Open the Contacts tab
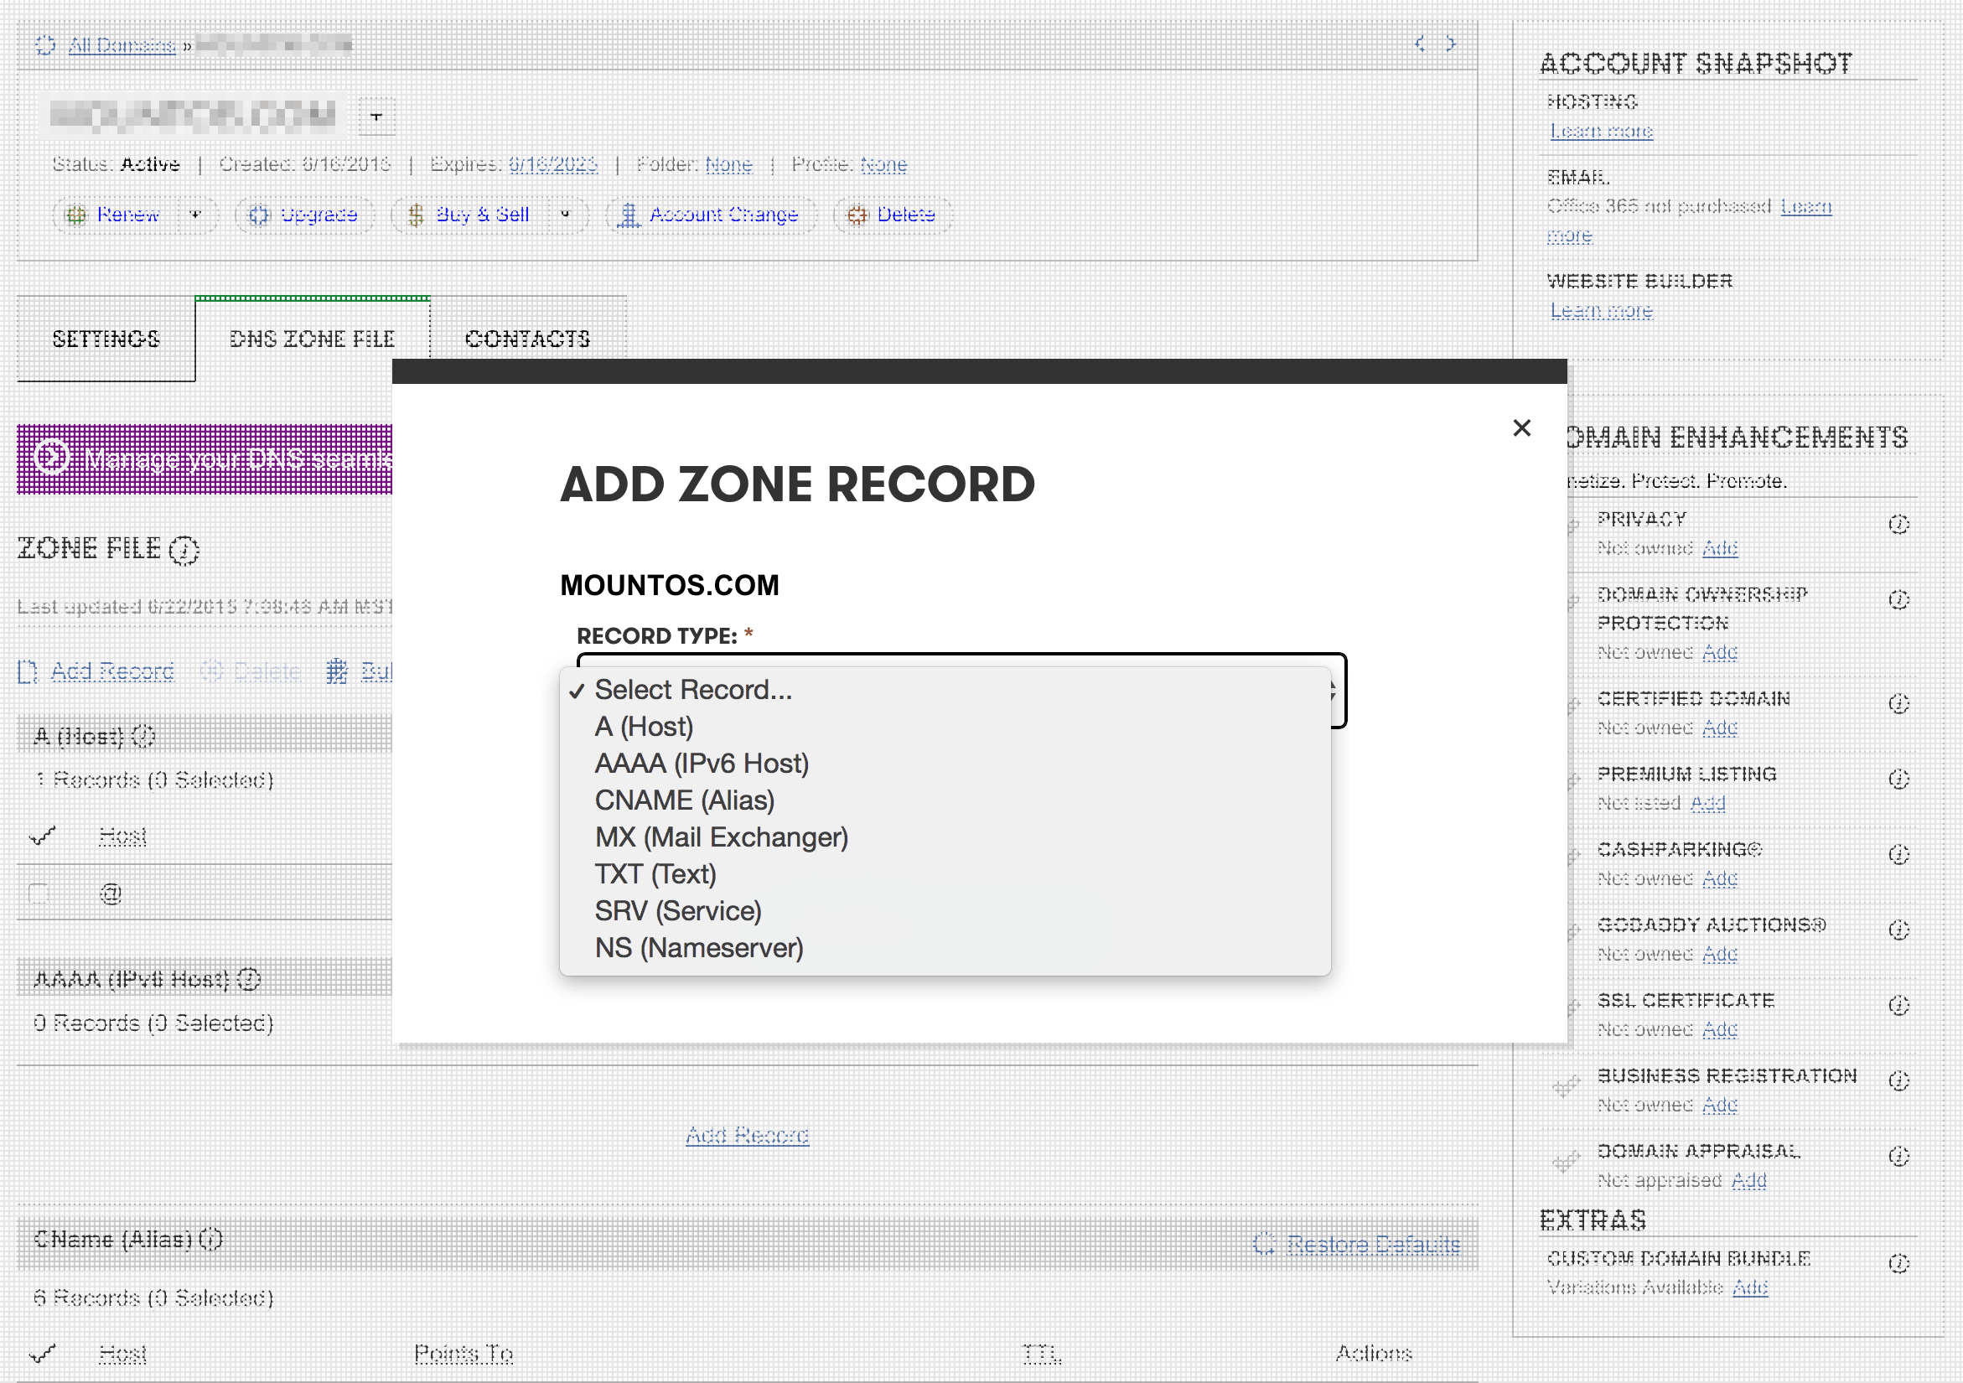This screenshot has height=1383, width=1963. tap(526, 339)
